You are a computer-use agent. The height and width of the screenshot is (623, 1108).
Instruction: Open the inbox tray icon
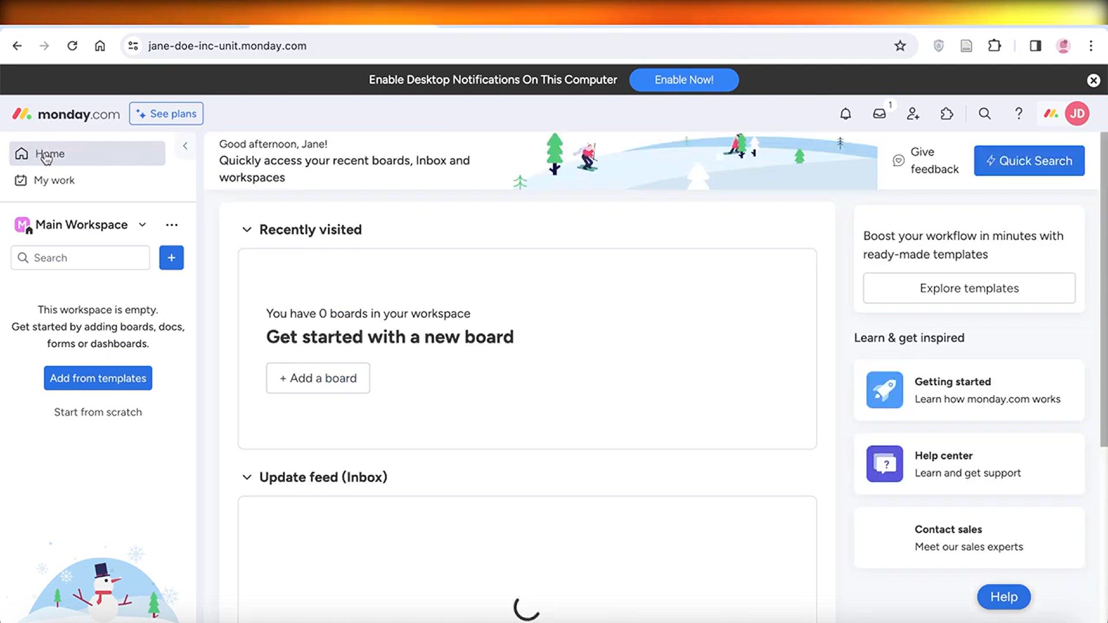[x=879, y=114]
